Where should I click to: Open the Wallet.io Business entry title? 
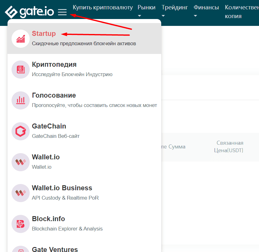click(62, 188)
